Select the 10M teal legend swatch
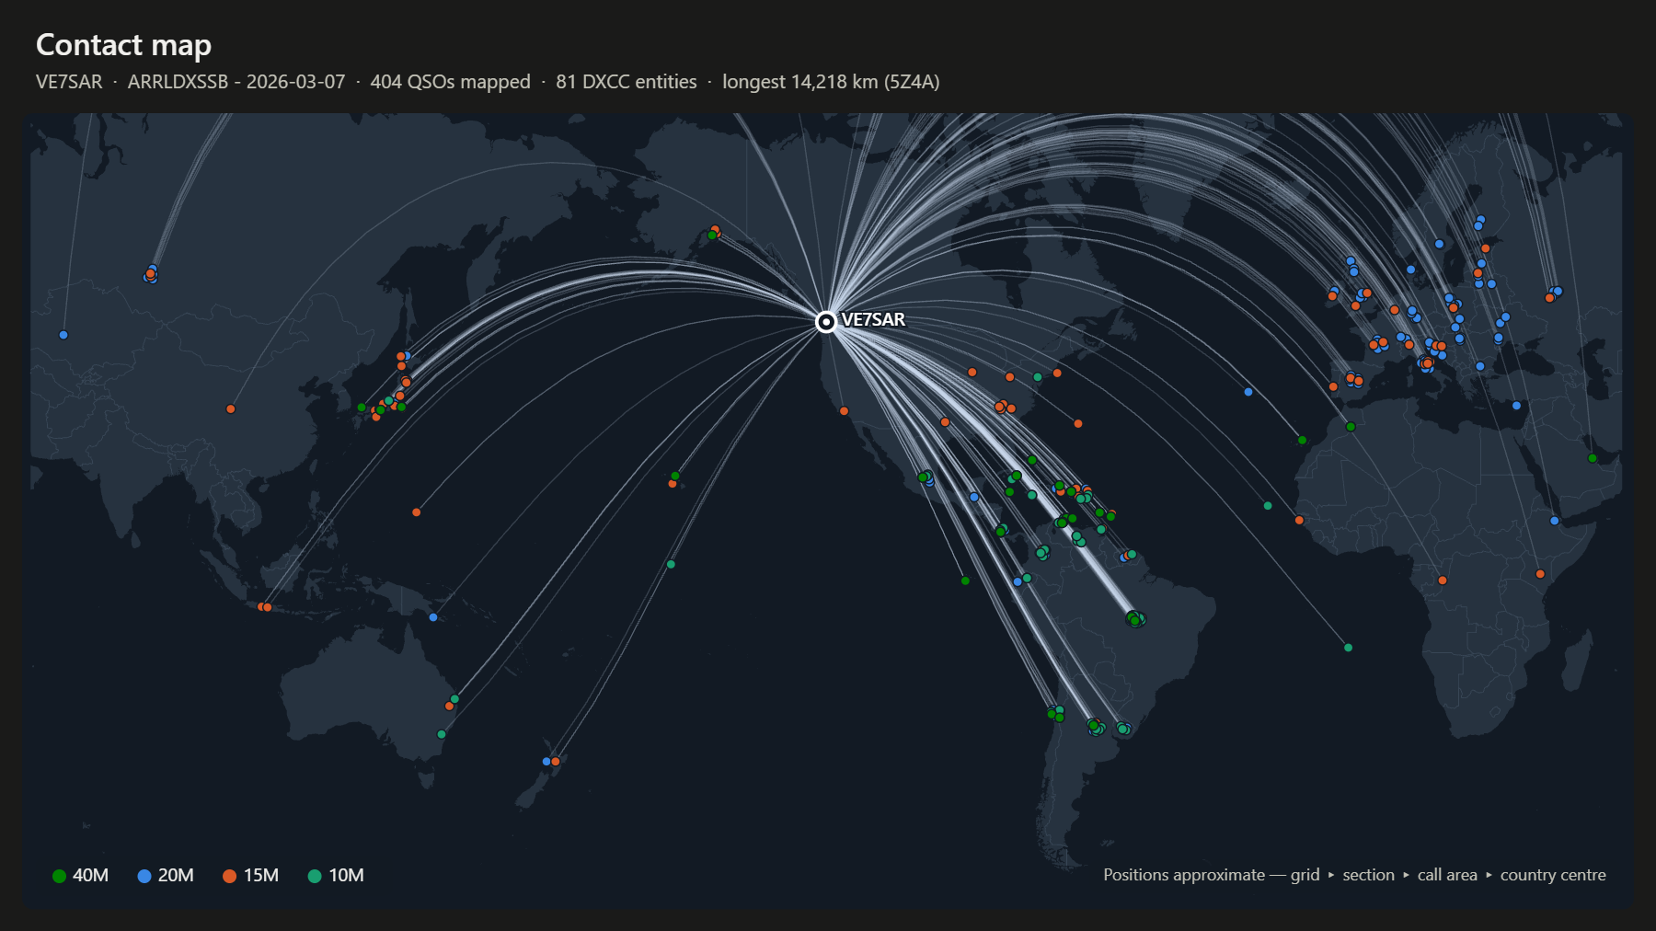Screen dimensions: 1656x931 click(x=315, y=876)
